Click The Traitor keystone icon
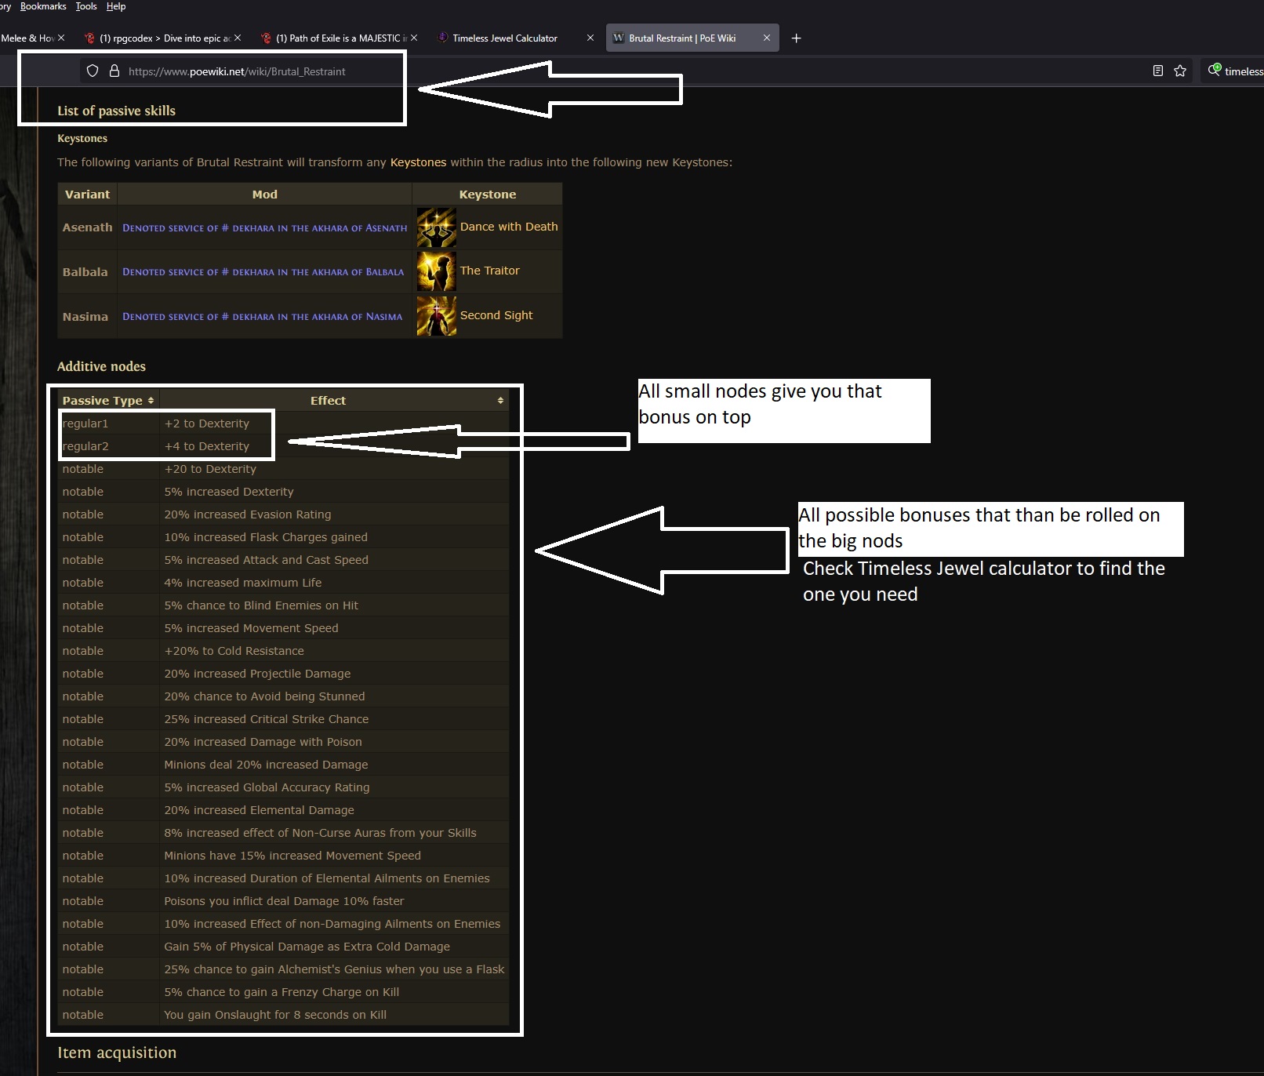 437,271
